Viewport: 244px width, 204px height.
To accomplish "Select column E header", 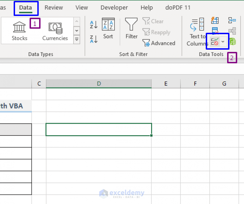I will coord(166,84).
